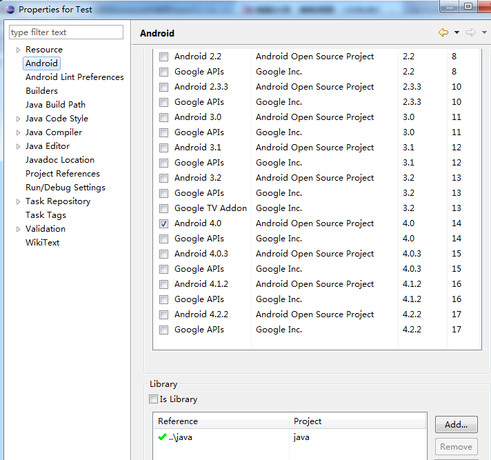Maximize the Properties for Test window
The image size is (491, 460).
click(468, 6)
